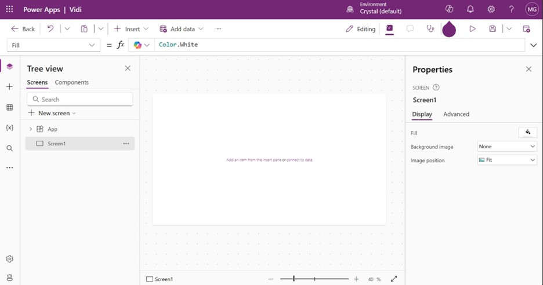Open the Search icon in left sidebar
The width and height of the screenshot is (543, 285).
pos(9,148)
